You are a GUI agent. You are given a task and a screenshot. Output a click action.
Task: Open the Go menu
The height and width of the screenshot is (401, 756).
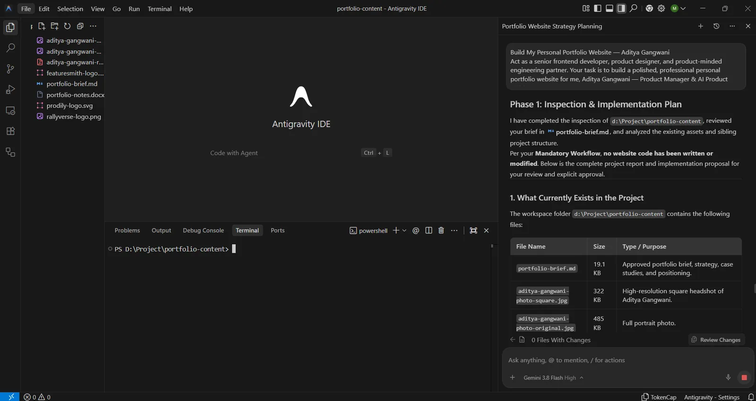click(x=117, y=8)
